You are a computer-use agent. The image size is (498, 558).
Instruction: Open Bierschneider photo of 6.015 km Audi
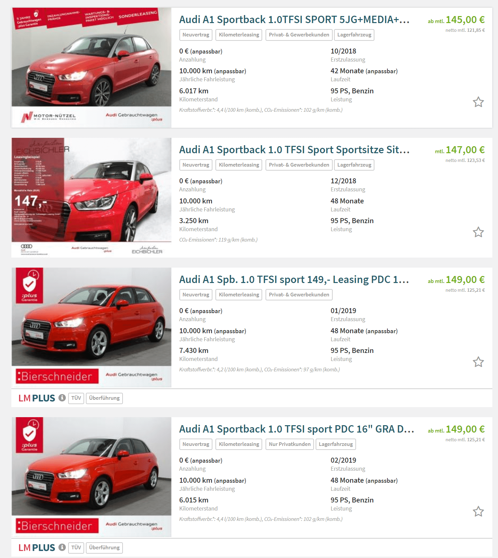point(91,477)
